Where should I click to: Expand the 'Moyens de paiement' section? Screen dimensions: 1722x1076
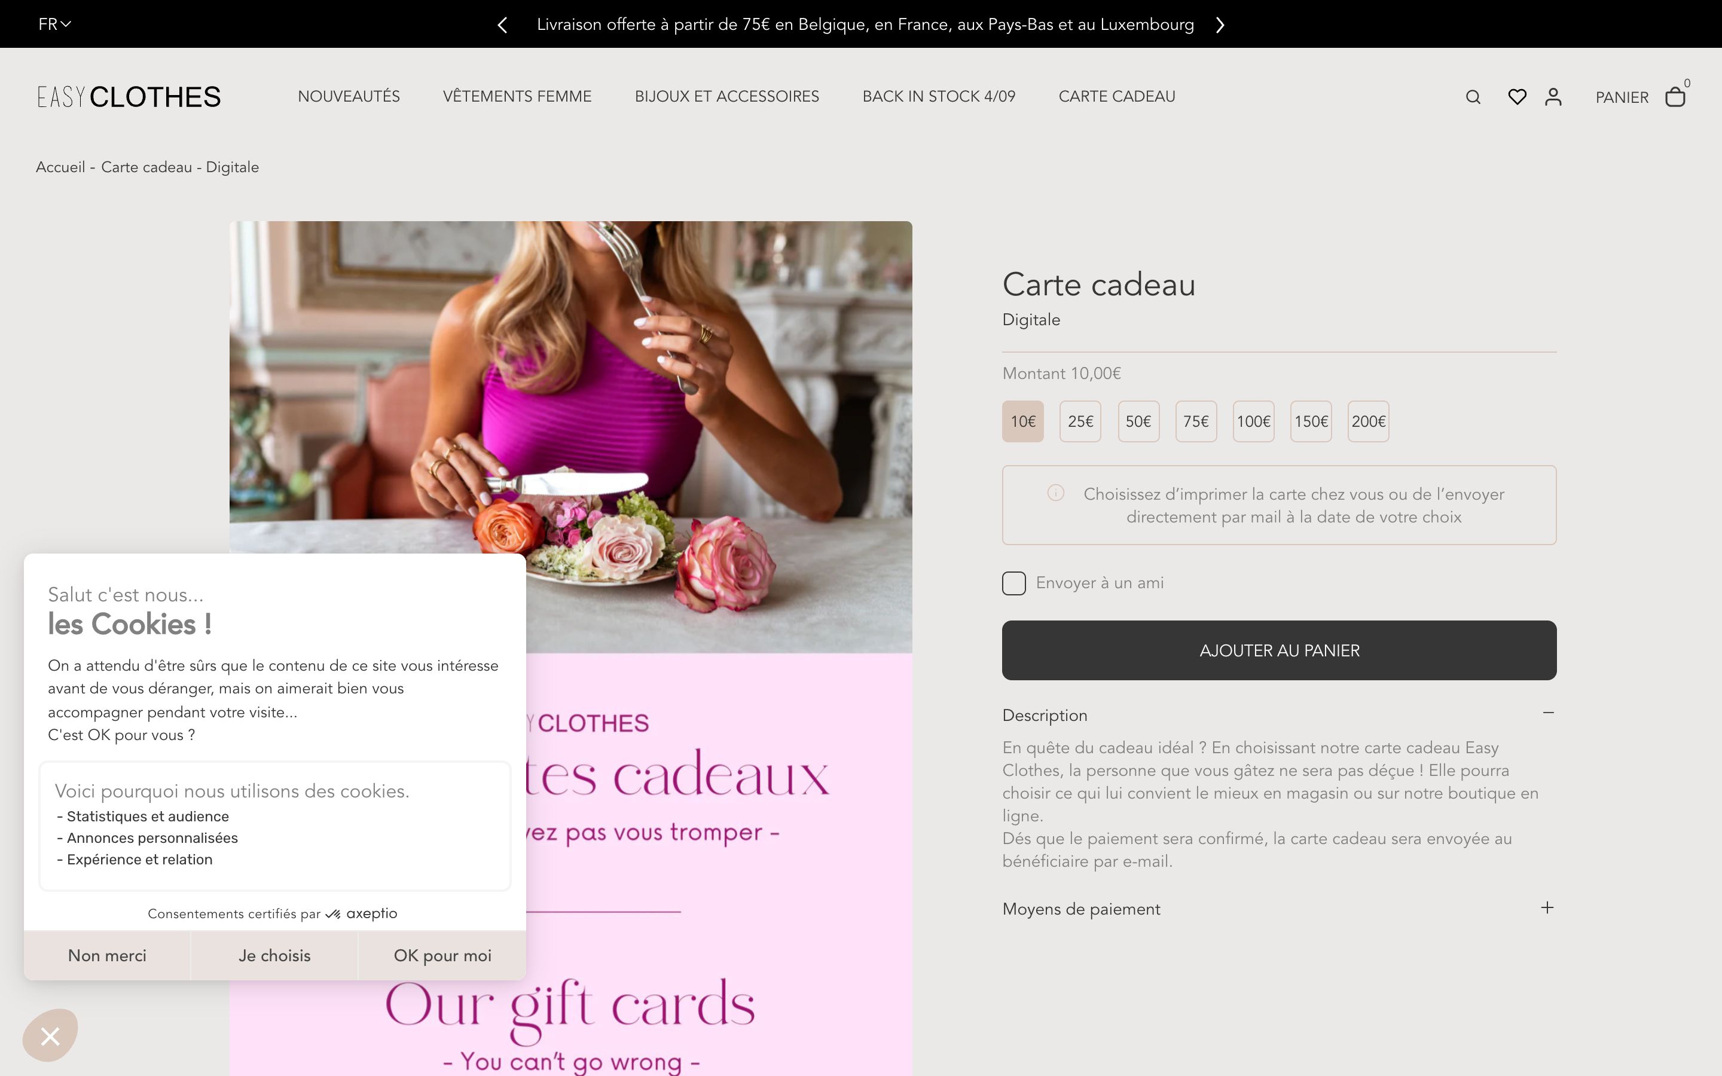pos(1547,908)
